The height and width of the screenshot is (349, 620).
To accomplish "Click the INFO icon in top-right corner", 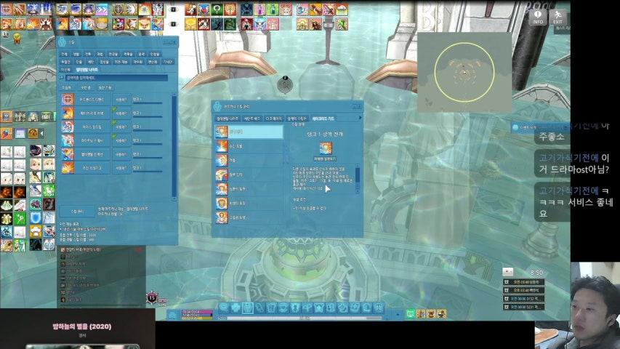I will pyautogui.click(x=538, y=16).
